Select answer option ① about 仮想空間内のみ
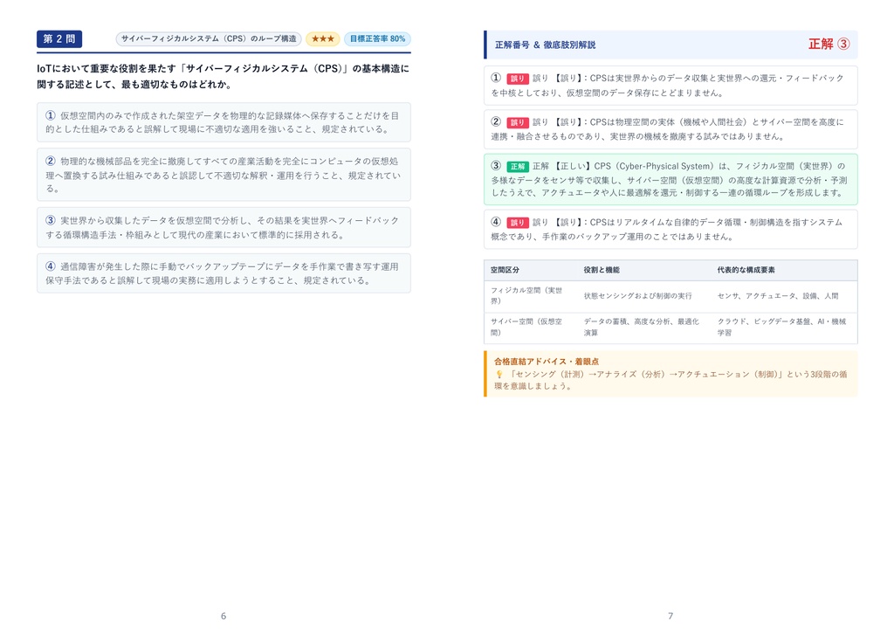Image resolution: width=894 pixels, height=635 pixels. (x=223, y=122)
